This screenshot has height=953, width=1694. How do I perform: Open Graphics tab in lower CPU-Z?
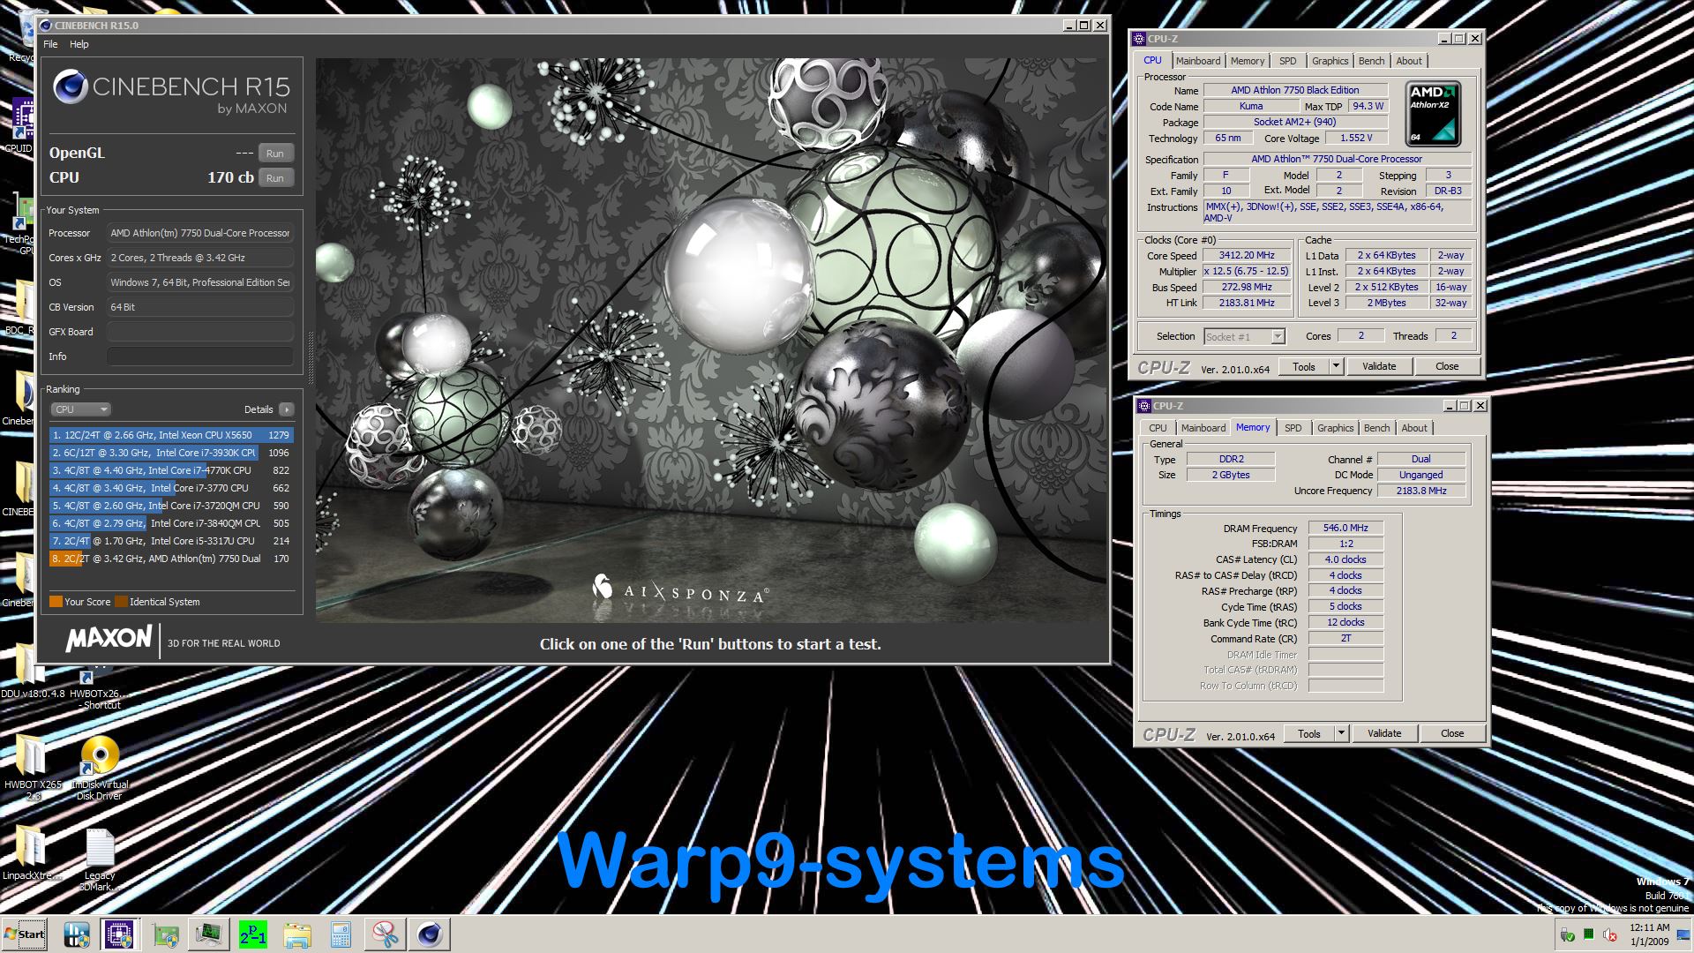click(1335, 428)
